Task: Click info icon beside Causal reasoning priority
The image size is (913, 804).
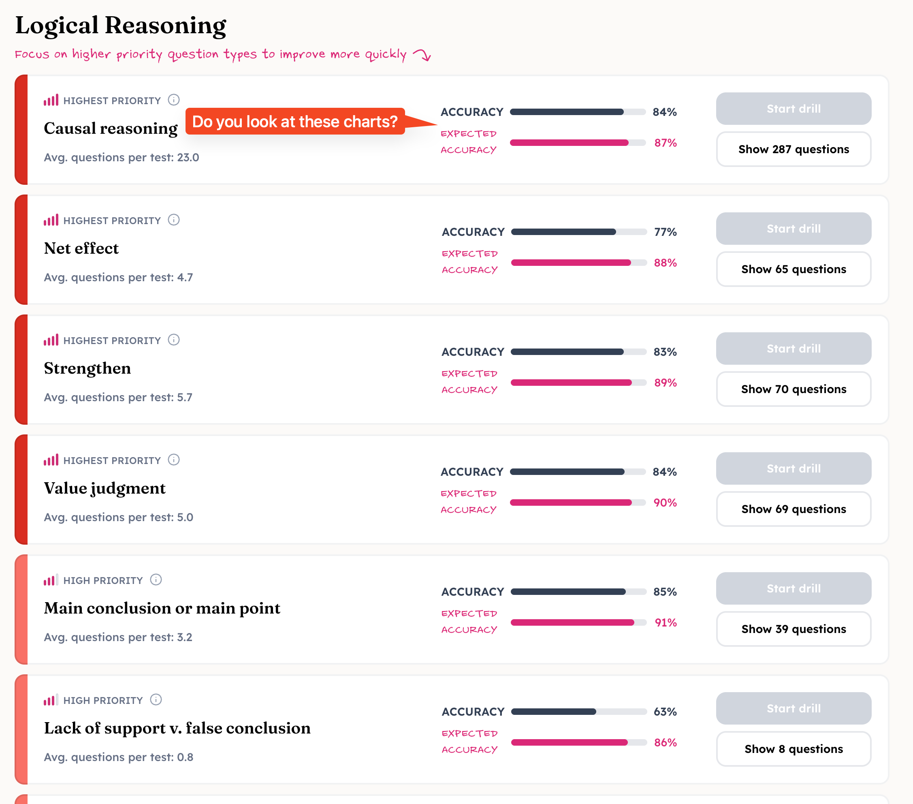Action: [174, 100]
